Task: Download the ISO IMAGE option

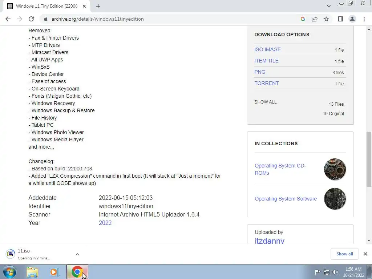Action: [x=267, y=49]
